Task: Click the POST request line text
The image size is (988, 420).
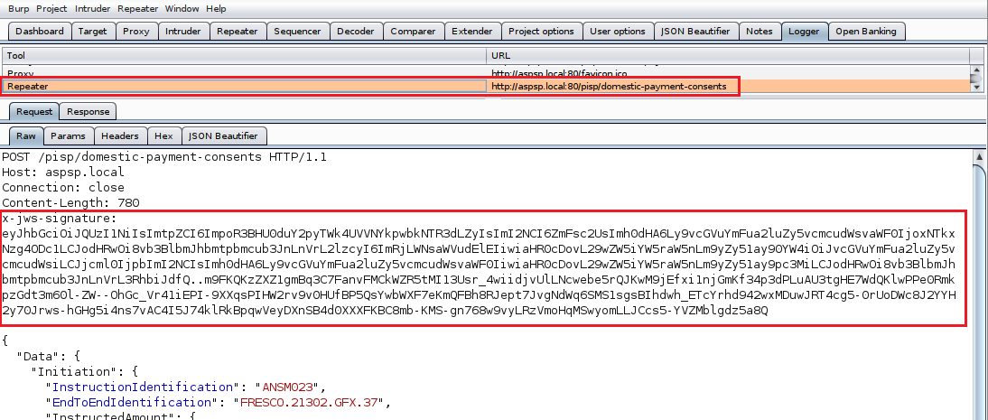Action: 164,156
